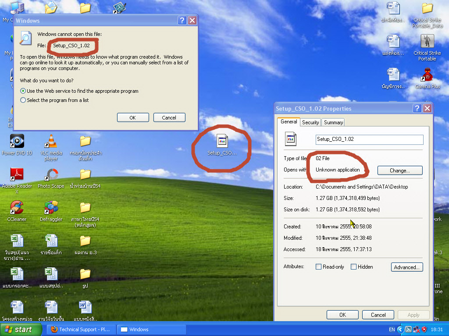
Task: Select the Setup_CSO file icon on desktop
Action: [x=222, y=141]
